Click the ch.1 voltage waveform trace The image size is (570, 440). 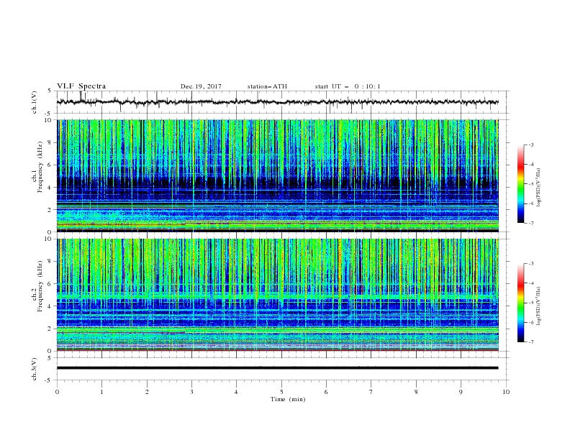click(277, 102)
